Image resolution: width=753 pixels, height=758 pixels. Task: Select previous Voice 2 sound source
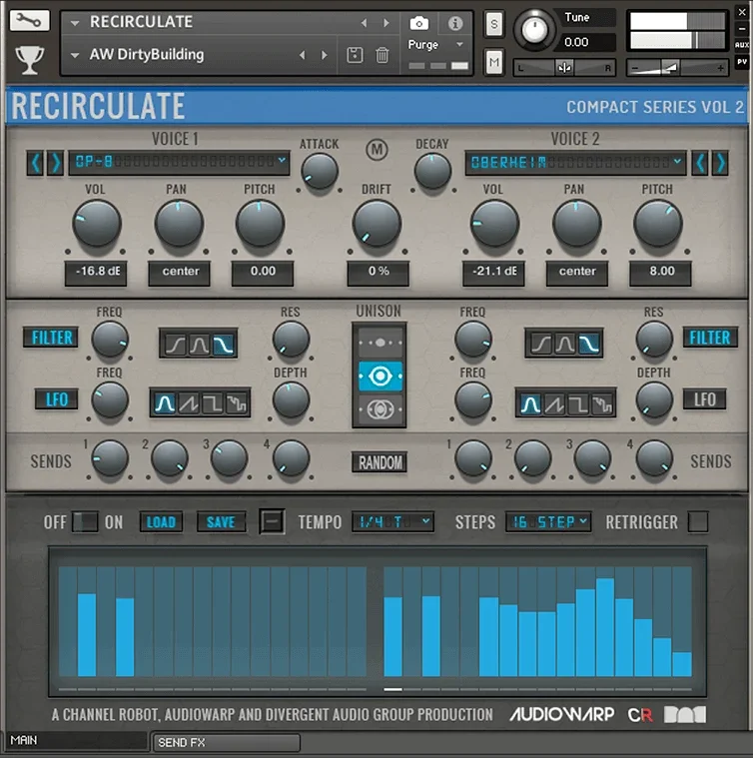700,163
